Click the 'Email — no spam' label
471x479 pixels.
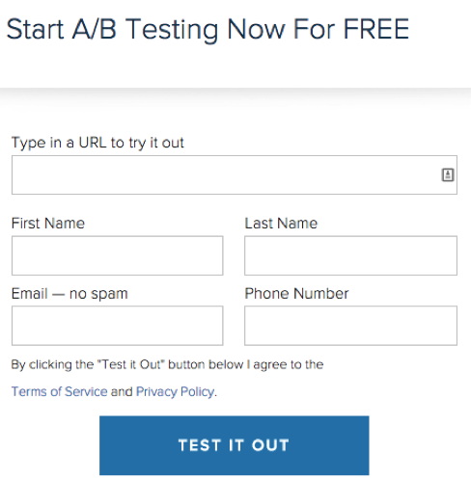pos(69,294)
